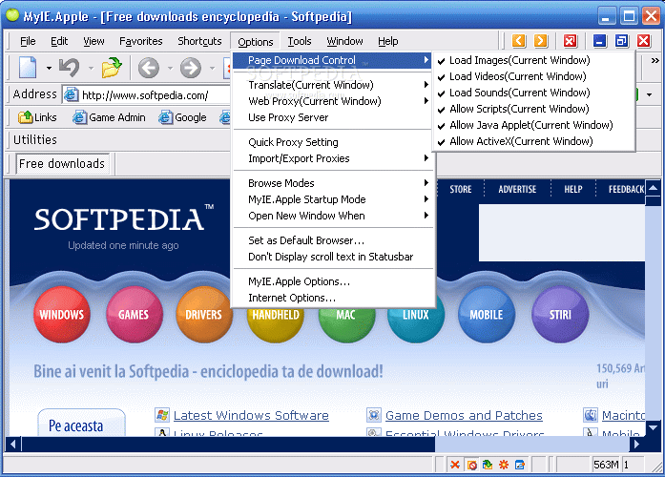Image resolution: width=665 pixels, height=477 pixels.
Task: Click the Latest Windows Software link
Action: tap(251, 415)
